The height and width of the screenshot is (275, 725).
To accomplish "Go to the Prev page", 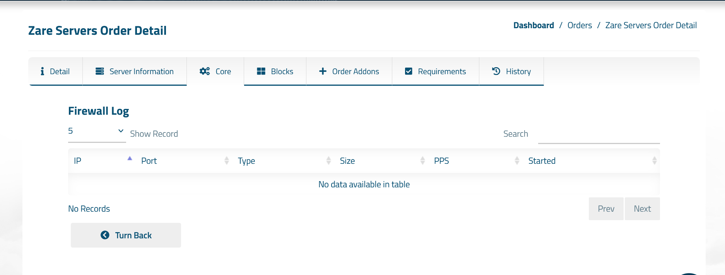I will [606, 209].
